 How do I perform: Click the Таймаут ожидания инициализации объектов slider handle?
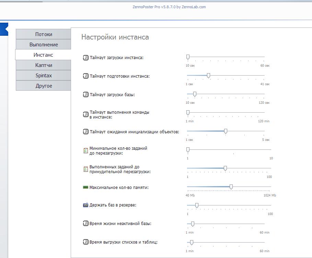pyautogui.click(x=226, y=131)
